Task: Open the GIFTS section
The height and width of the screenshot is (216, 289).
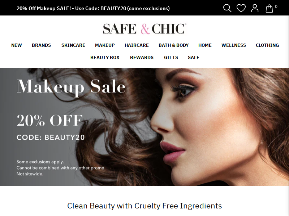Action: point(171,58)
